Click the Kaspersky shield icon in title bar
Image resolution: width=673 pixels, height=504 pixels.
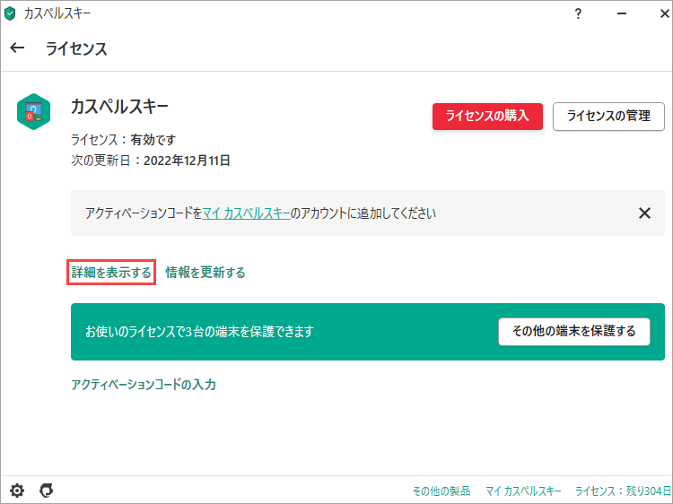[10, 13]
